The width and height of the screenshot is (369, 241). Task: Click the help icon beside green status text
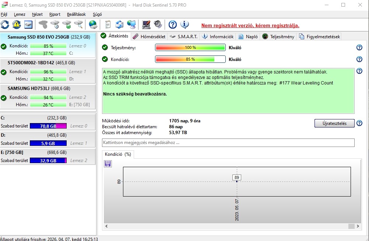(359, 71)
